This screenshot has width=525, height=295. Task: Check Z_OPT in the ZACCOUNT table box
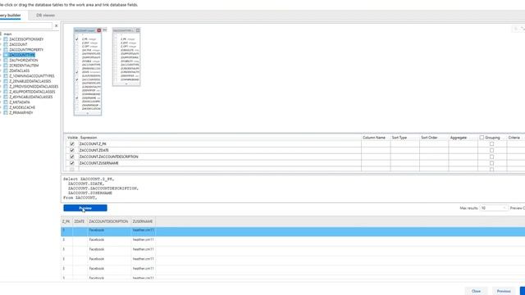point(76,47)
